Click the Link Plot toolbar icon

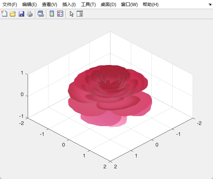click(x=41, y=14)
